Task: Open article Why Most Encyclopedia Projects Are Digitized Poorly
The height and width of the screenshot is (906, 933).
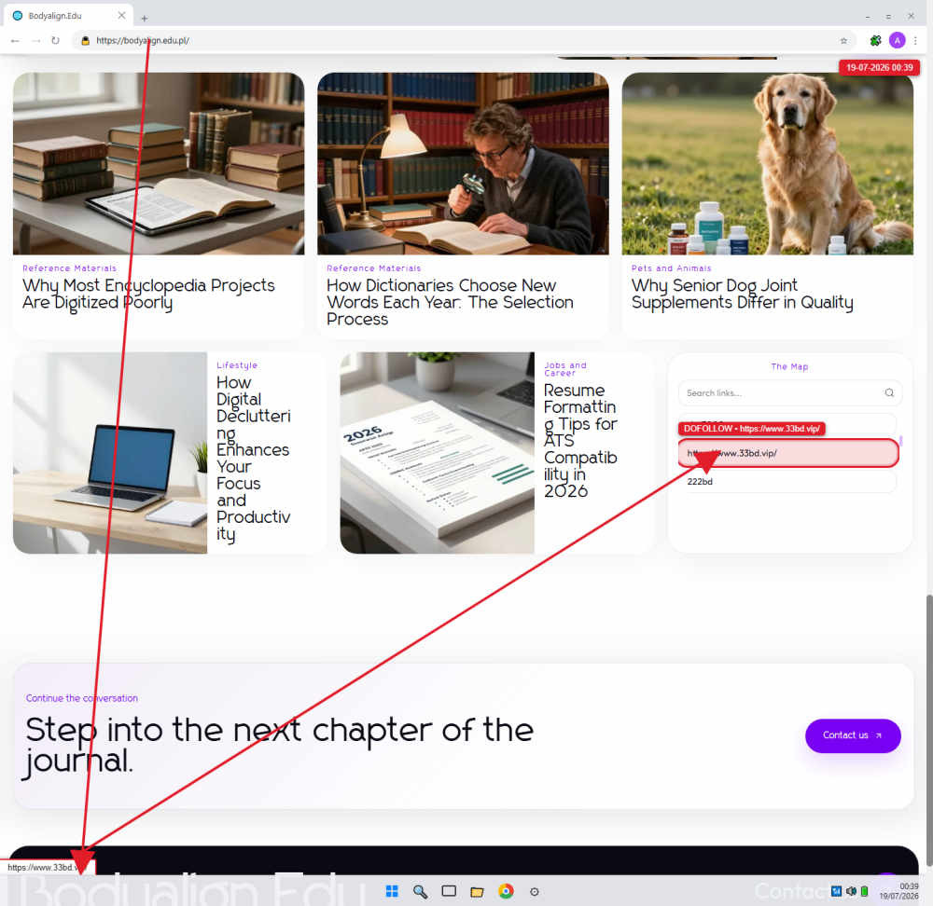Action: (x=148, y=294)
